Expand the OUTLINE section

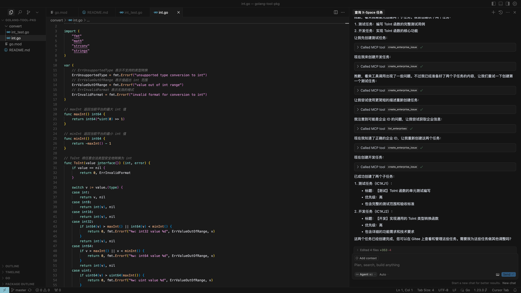click(x=23, y=266)
